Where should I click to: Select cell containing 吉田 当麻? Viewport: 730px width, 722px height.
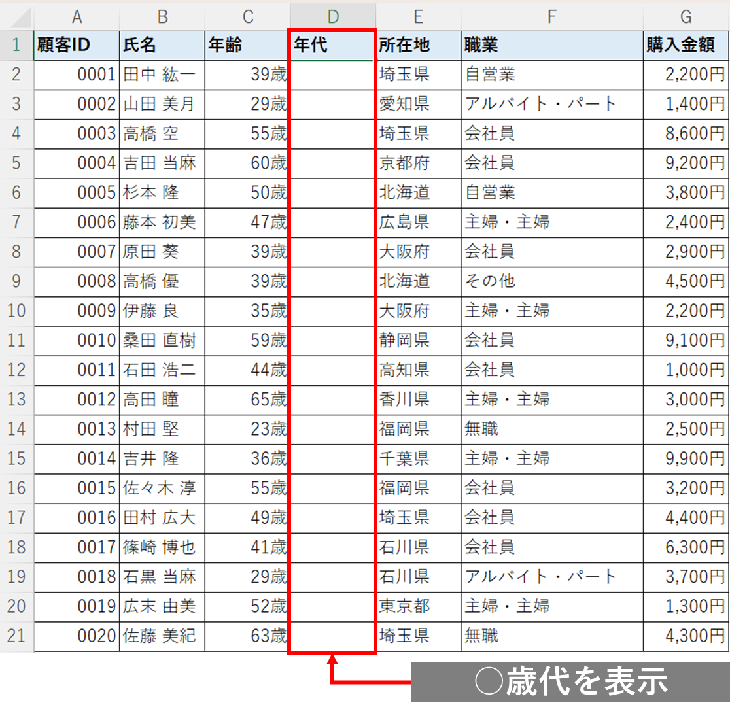[x=162, y=163]
